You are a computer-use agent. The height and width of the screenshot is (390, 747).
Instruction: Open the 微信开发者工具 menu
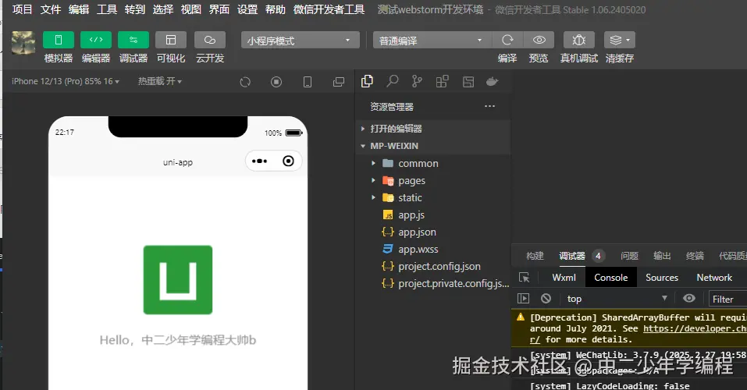tap(329, 9)
